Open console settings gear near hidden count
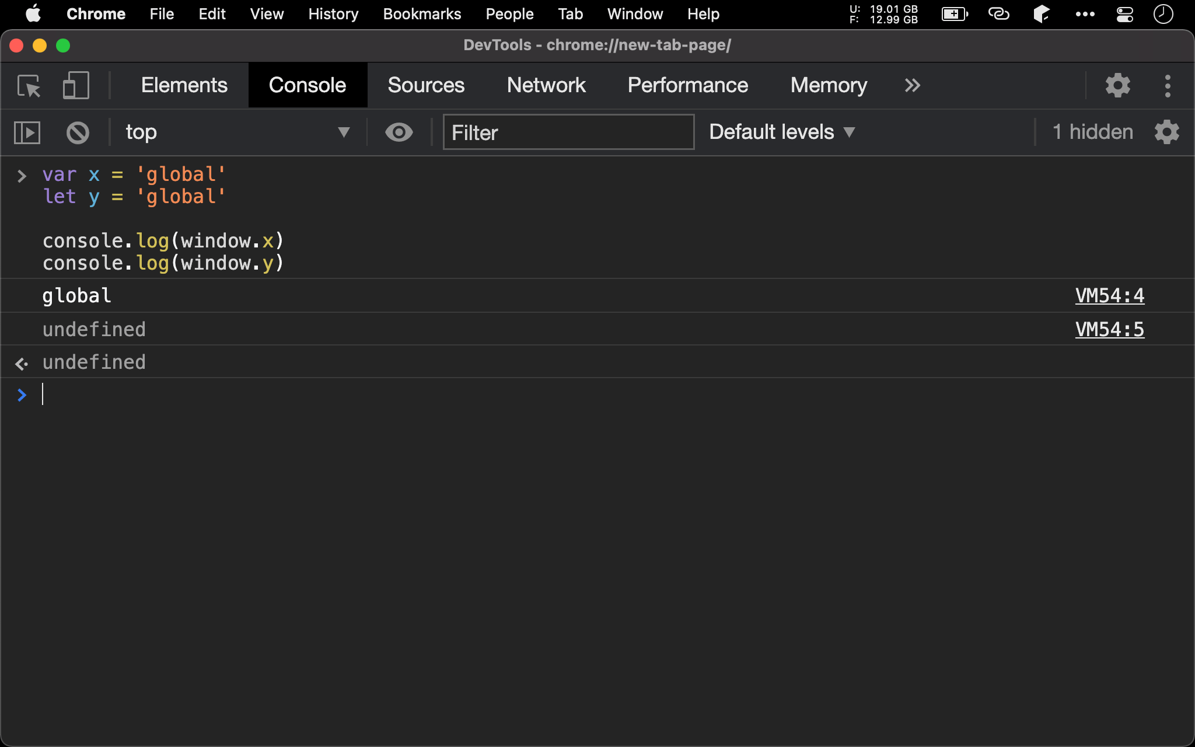This screenshot has height=747, width=1195. pos(1166,132)
